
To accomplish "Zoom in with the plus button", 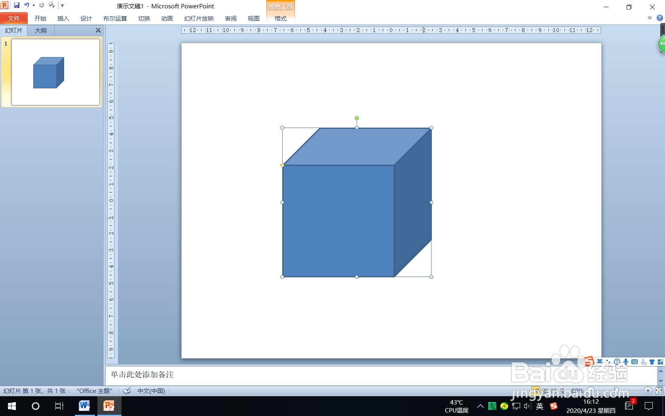I will [x=648, y=391].
